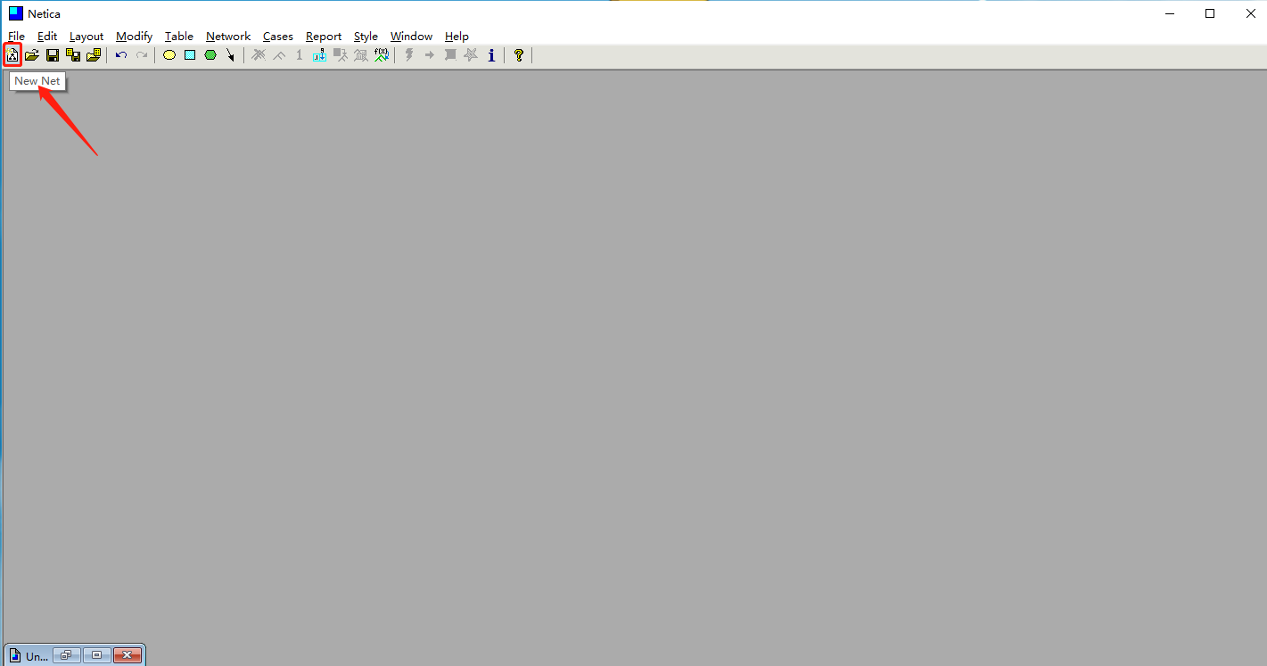Screen dimensions: 1267x666
Task: Click the greyed crossed-lines network icon
Action: coord(259,55)
